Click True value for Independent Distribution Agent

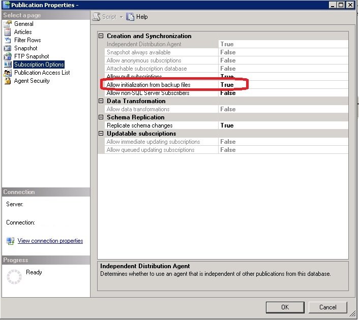(x=227, y=44)
